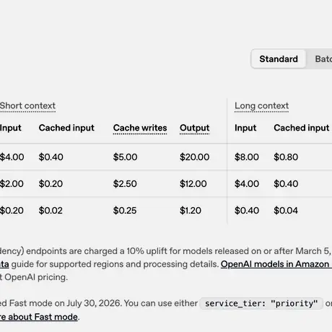Click the Long context header label
The image size is (332, 332).
click(x=261, y=106)
